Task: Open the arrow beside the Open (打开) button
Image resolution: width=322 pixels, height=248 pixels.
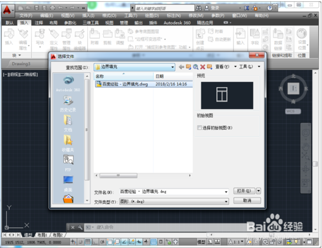Action: pyautogui.click(x=259, y=191)
